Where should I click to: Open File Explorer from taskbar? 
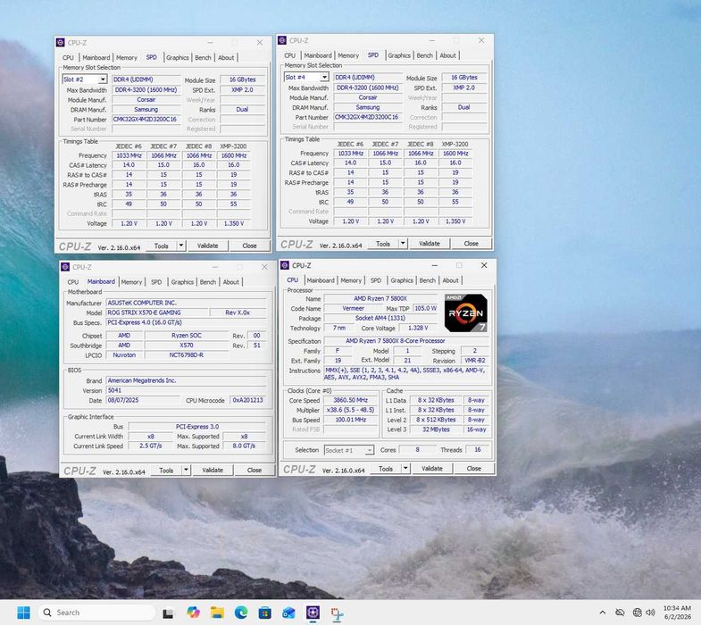click(x=217, y=612)
